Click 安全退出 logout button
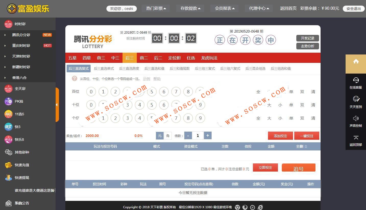The image size is (366, 210). click(354, 8)
